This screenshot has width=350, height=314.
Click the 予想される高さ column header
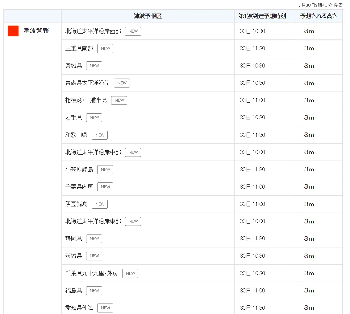[319, 16]
